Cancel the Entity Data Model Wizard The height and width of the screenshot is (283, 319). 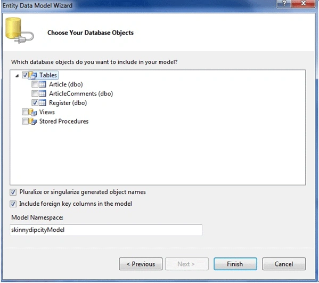pyautogui.click(x=284, y=264)
